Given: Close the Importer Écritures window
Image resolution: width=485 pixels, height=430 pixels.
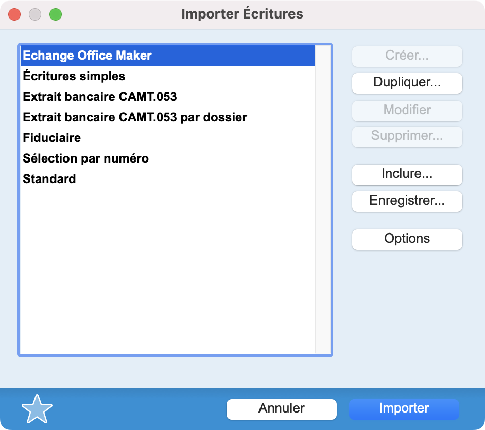Looking at the screenshot, I should click(14, 14).
